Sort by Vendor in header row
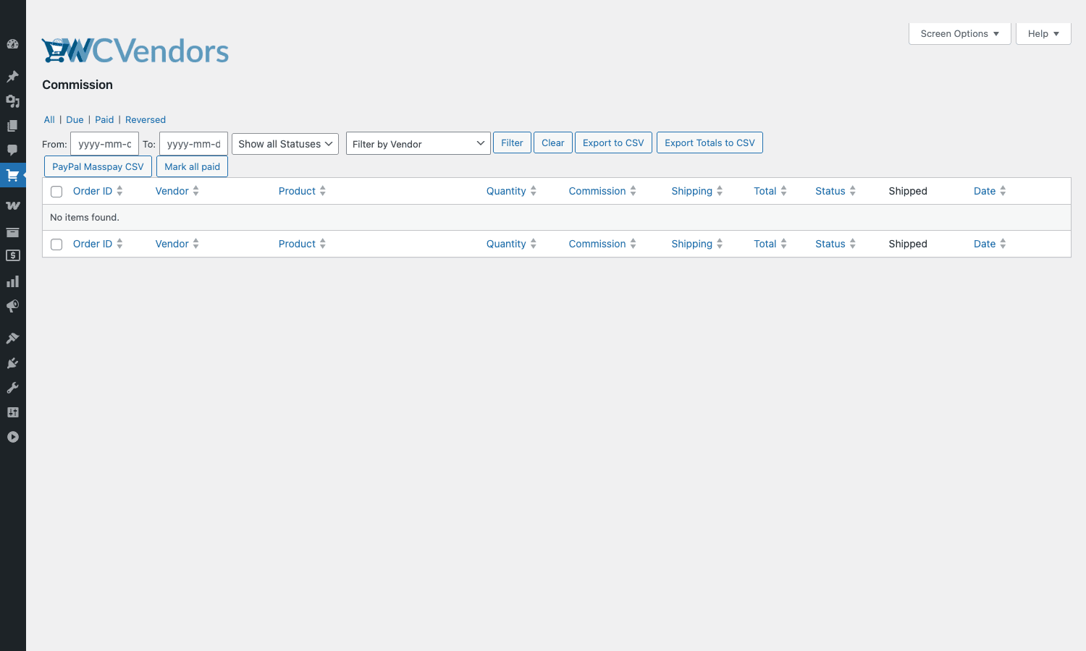 point(177,191)
